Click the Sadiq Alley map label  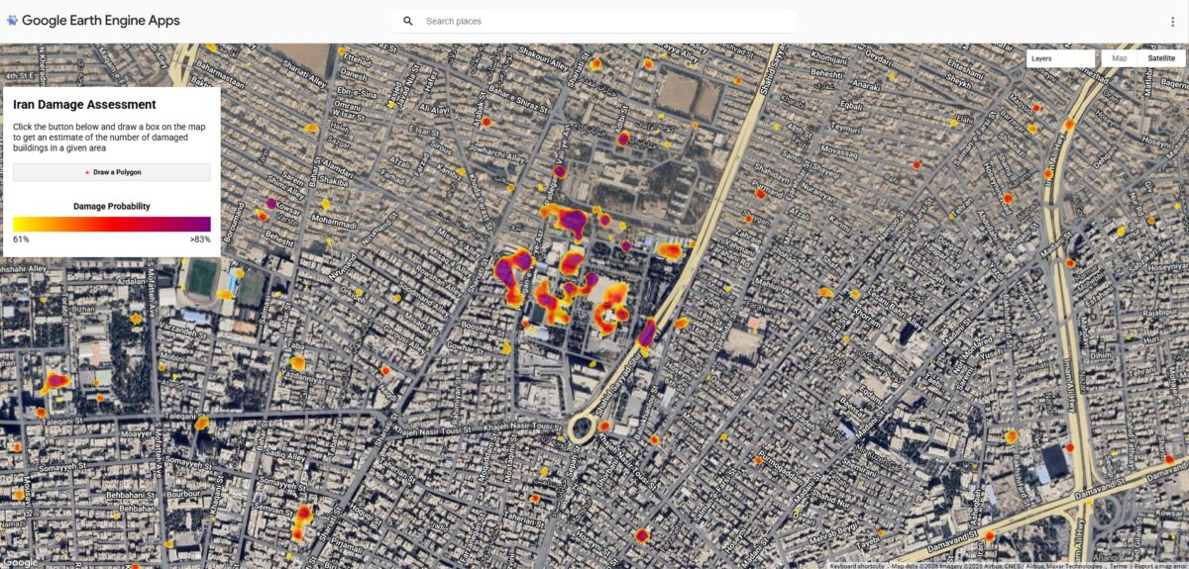click(x=284, y=456)
